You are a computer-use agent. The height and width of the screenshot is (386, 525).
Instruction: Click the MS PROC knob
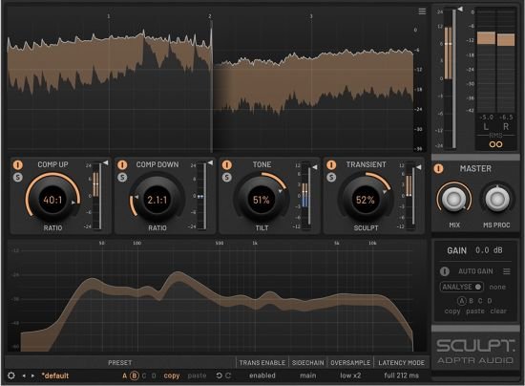(497, 199)
